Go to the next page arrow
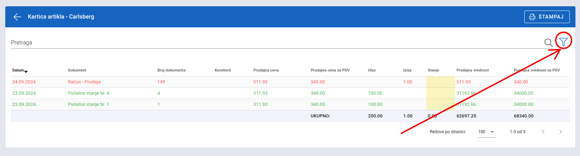The image size is (580, 156). 560,132
